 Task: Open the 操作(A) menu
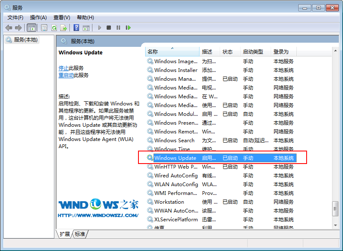(38, 17)
